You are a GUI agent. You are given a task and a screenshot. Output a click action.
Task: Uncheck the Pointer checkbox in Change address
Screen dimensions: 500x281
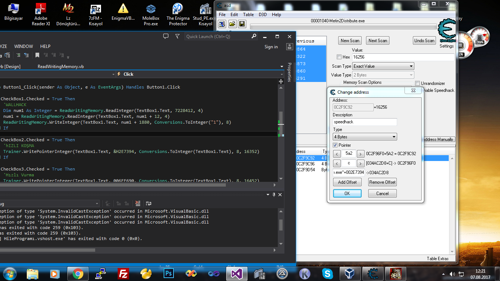tap(335, 145)
